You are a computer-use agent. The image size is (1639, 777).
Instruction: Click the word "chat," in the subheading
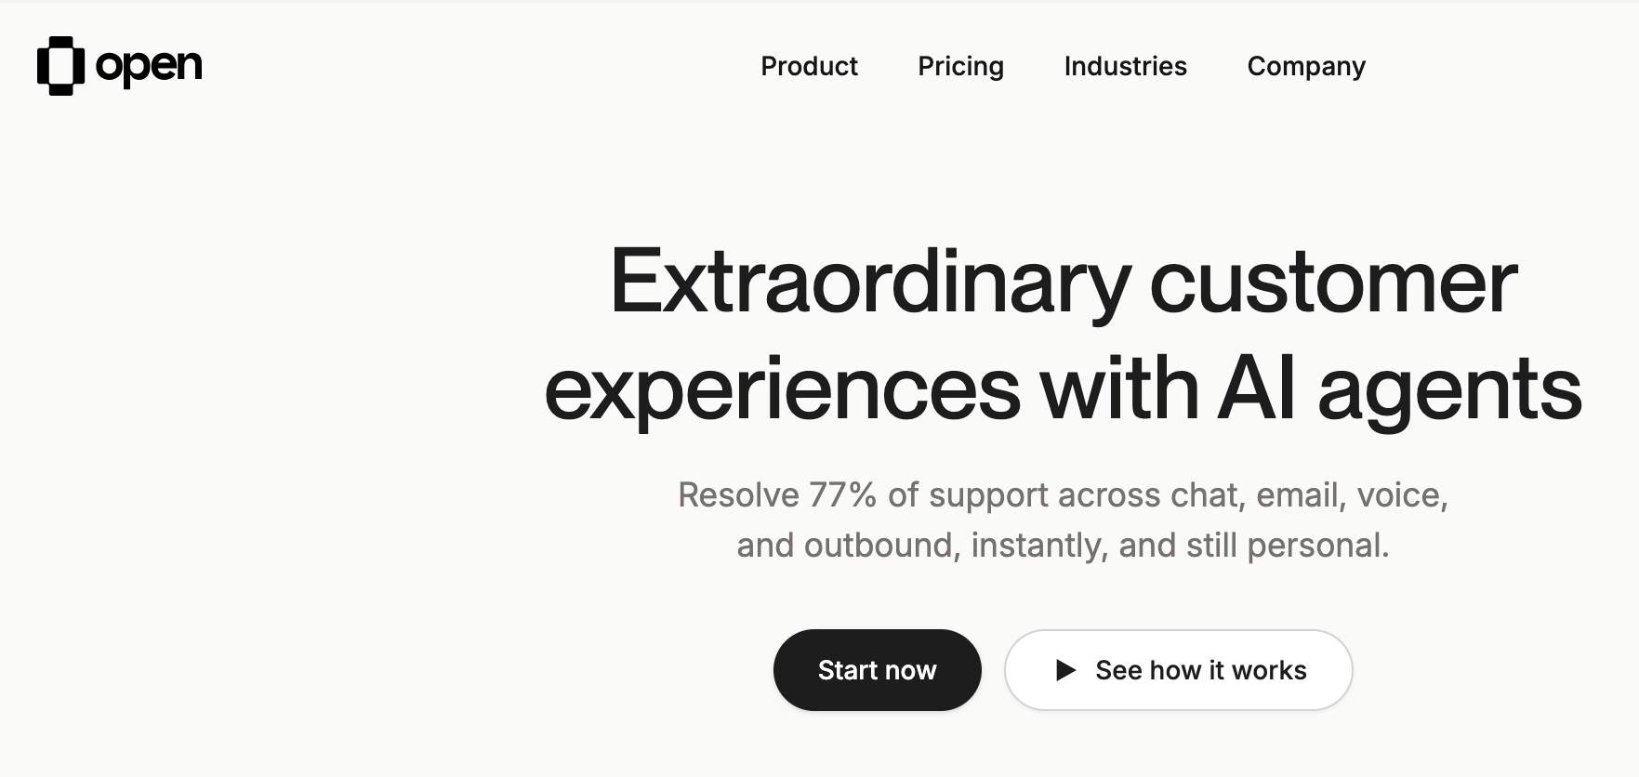click(1208, 495)
